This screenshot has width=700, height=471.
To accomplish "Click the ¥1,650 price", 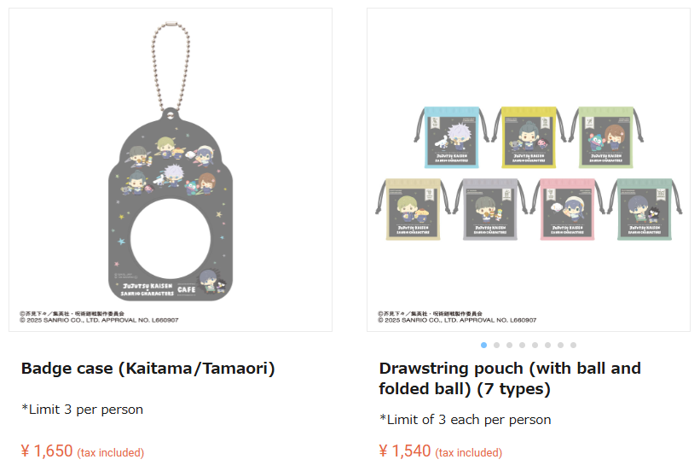I will coord(47,451).
